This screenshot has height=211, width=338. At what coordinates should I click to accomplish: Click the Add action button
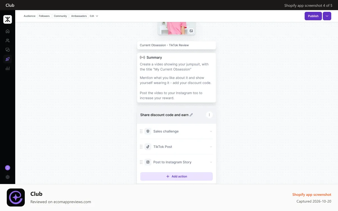177,176
